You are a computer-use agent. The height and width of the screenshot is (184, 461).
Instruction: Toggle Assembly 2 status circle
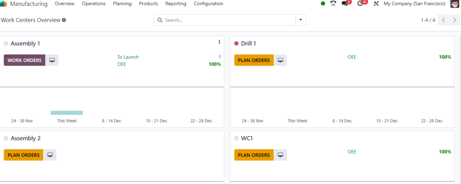[6, 139]
